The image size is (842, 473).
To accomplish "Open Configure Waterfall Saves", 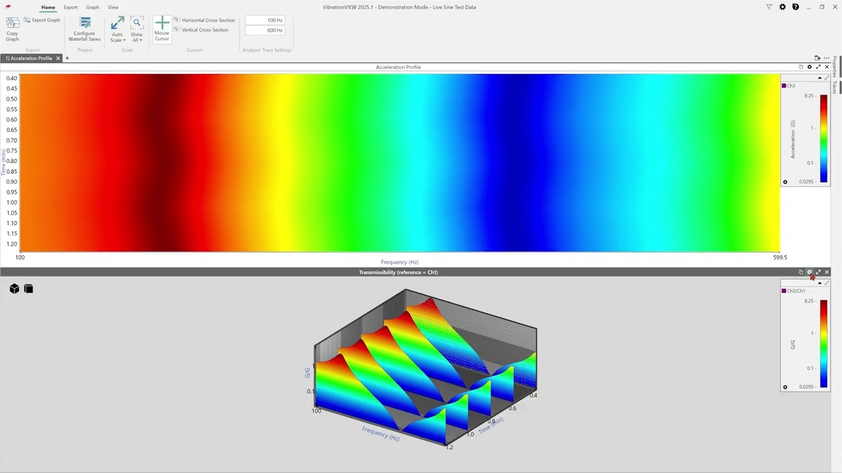I will [84, 30].
